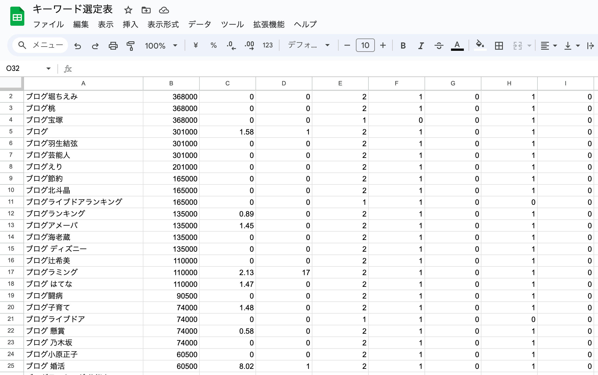Open the fill color picker
The image size is (598, 375).
click(x=480, y=45)
